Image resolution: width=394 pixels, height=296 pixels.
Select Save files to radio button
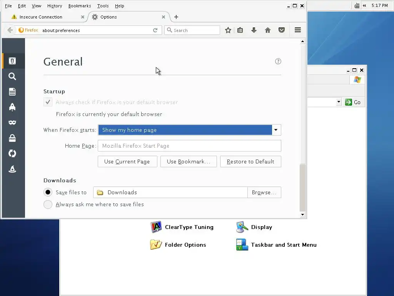coord(48,192)
